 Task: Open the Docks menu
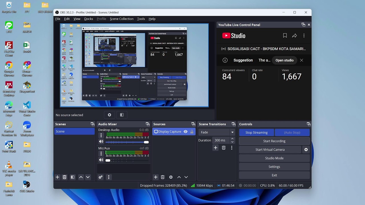(89, 19)
